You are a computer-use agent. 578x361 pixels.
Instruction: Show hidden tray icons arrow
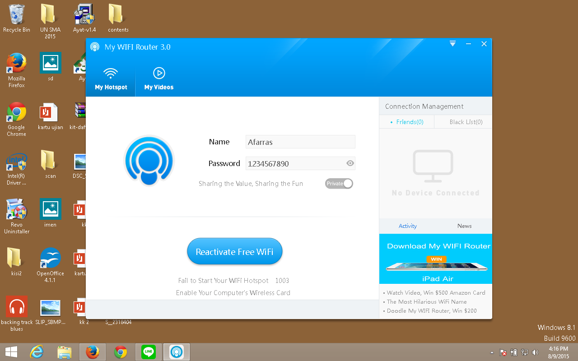492,352
